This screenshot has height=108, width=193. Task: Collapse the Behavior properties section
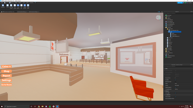164,91
